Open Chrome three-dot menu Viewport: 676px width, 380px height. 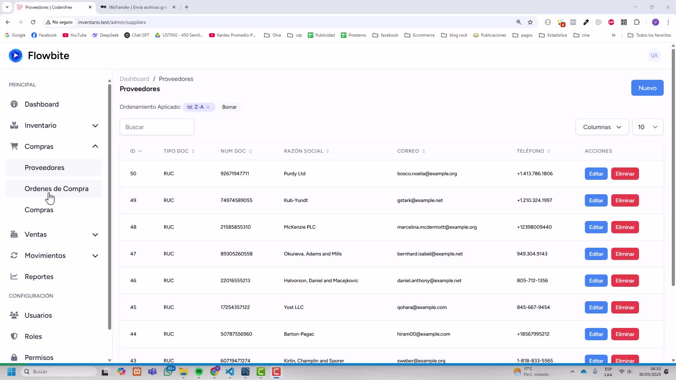click(x=668, y=22)
